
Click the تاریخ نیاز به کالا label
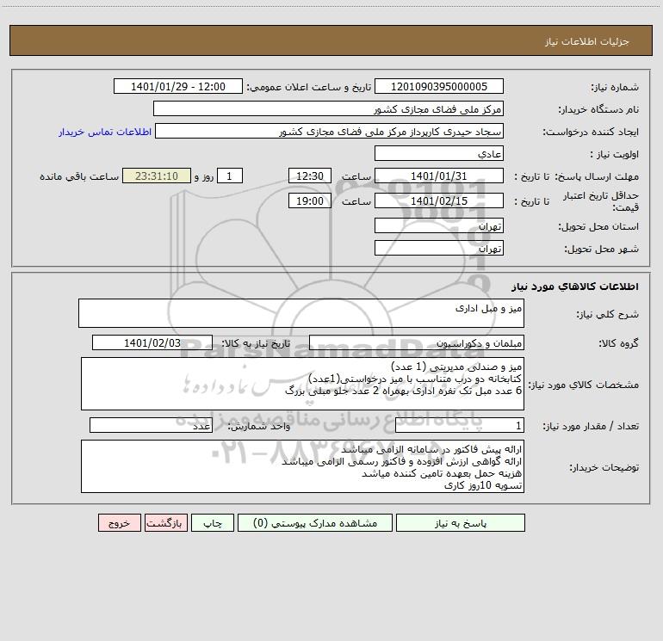tap(256, 343)
